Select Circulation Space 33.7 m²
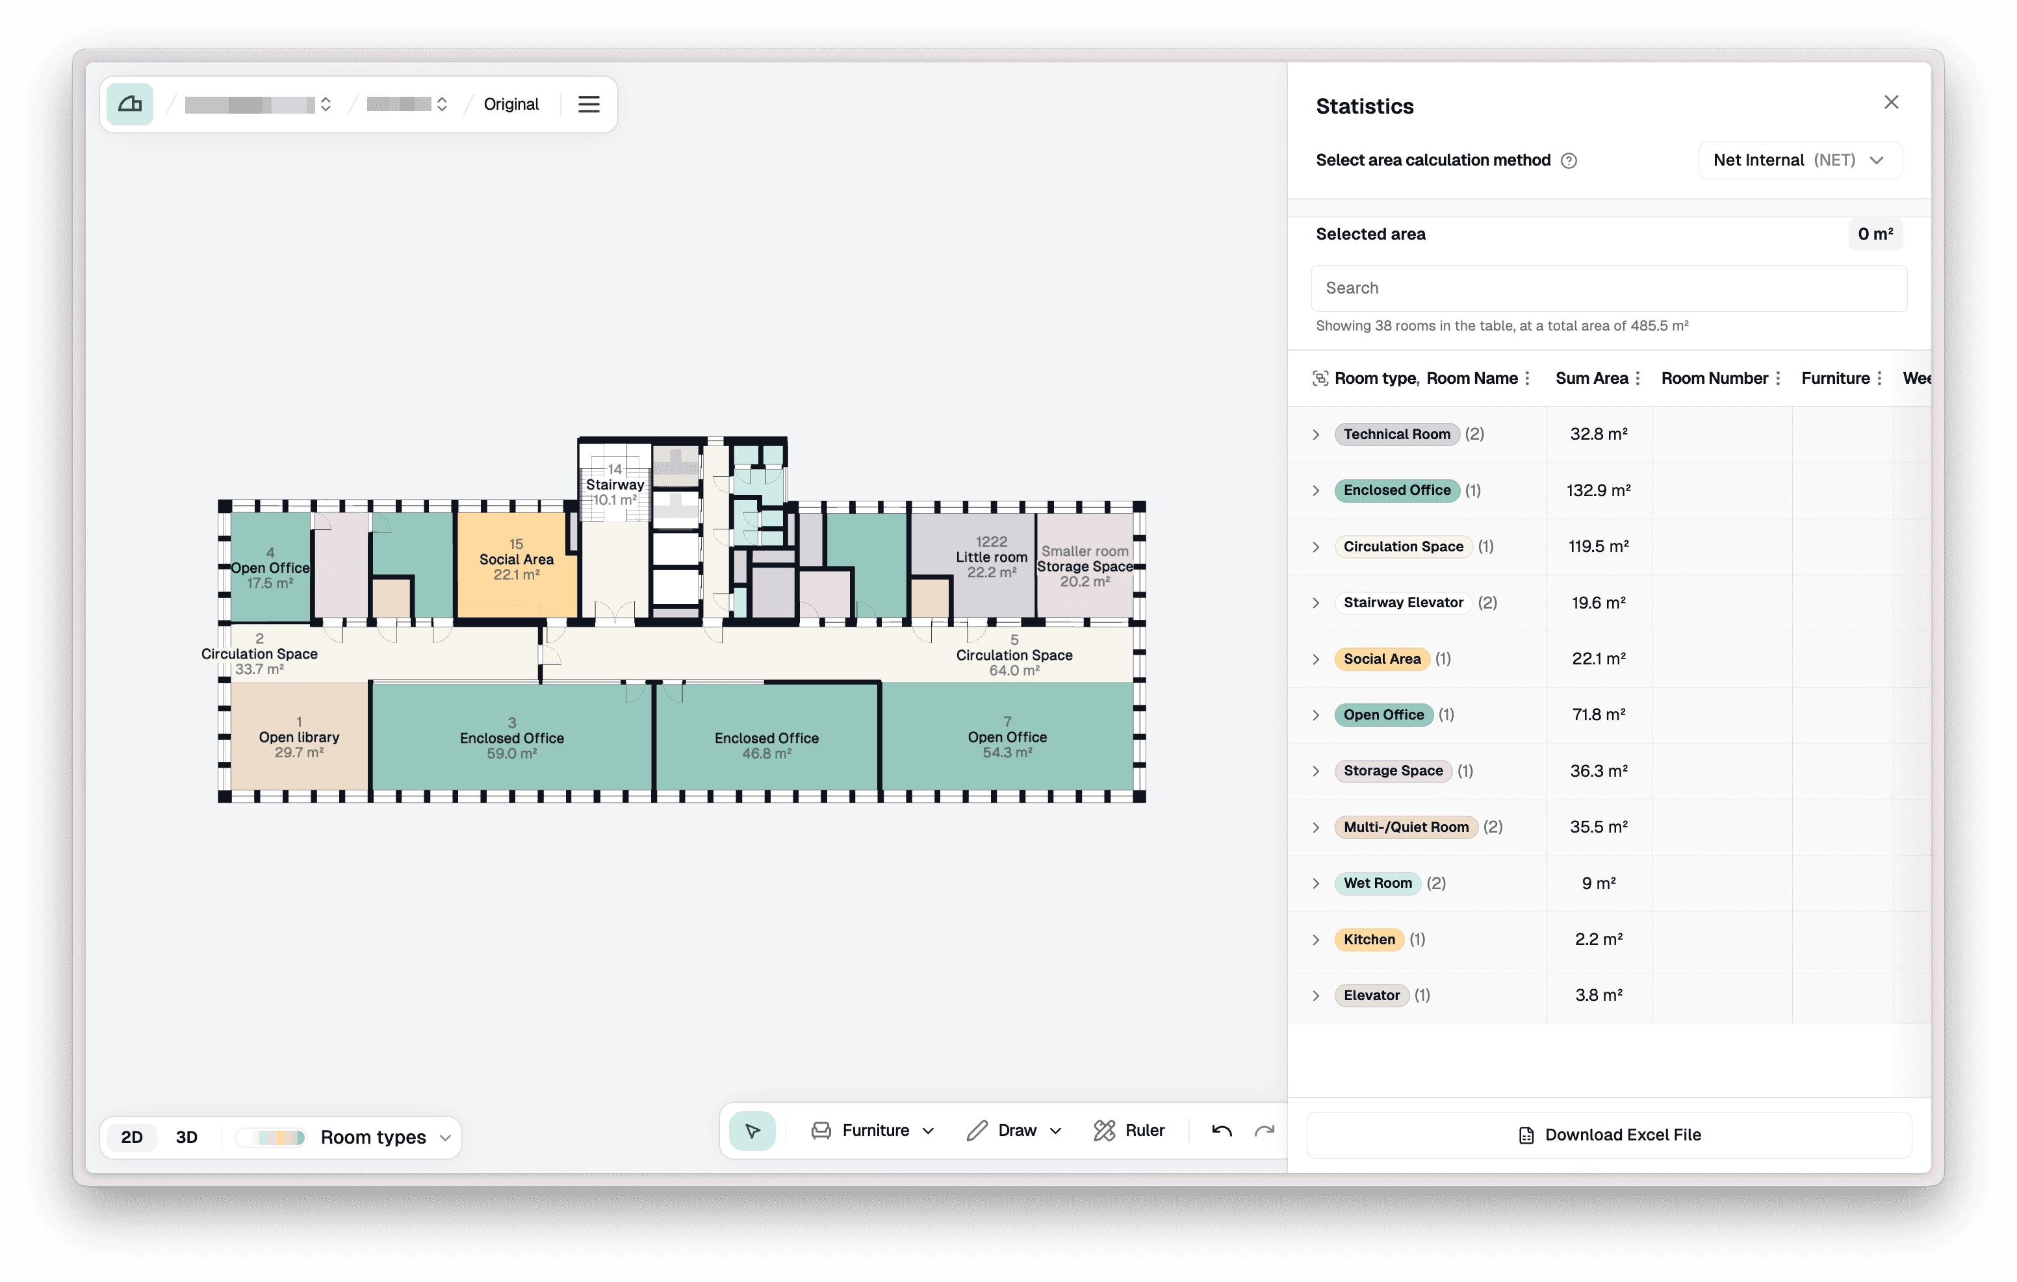Image resolution: width=2017 pixels, height=1282 pixels. [x=260, y=654]
